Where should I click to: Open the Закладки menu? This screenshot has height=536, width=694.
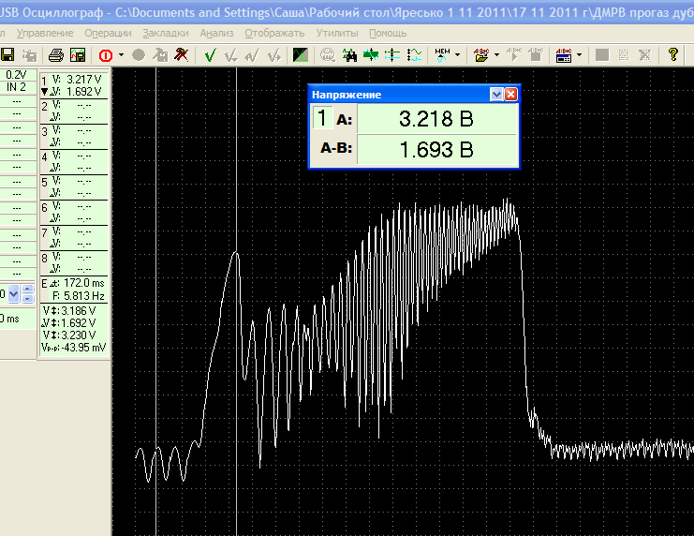click(x=166, y=33)
